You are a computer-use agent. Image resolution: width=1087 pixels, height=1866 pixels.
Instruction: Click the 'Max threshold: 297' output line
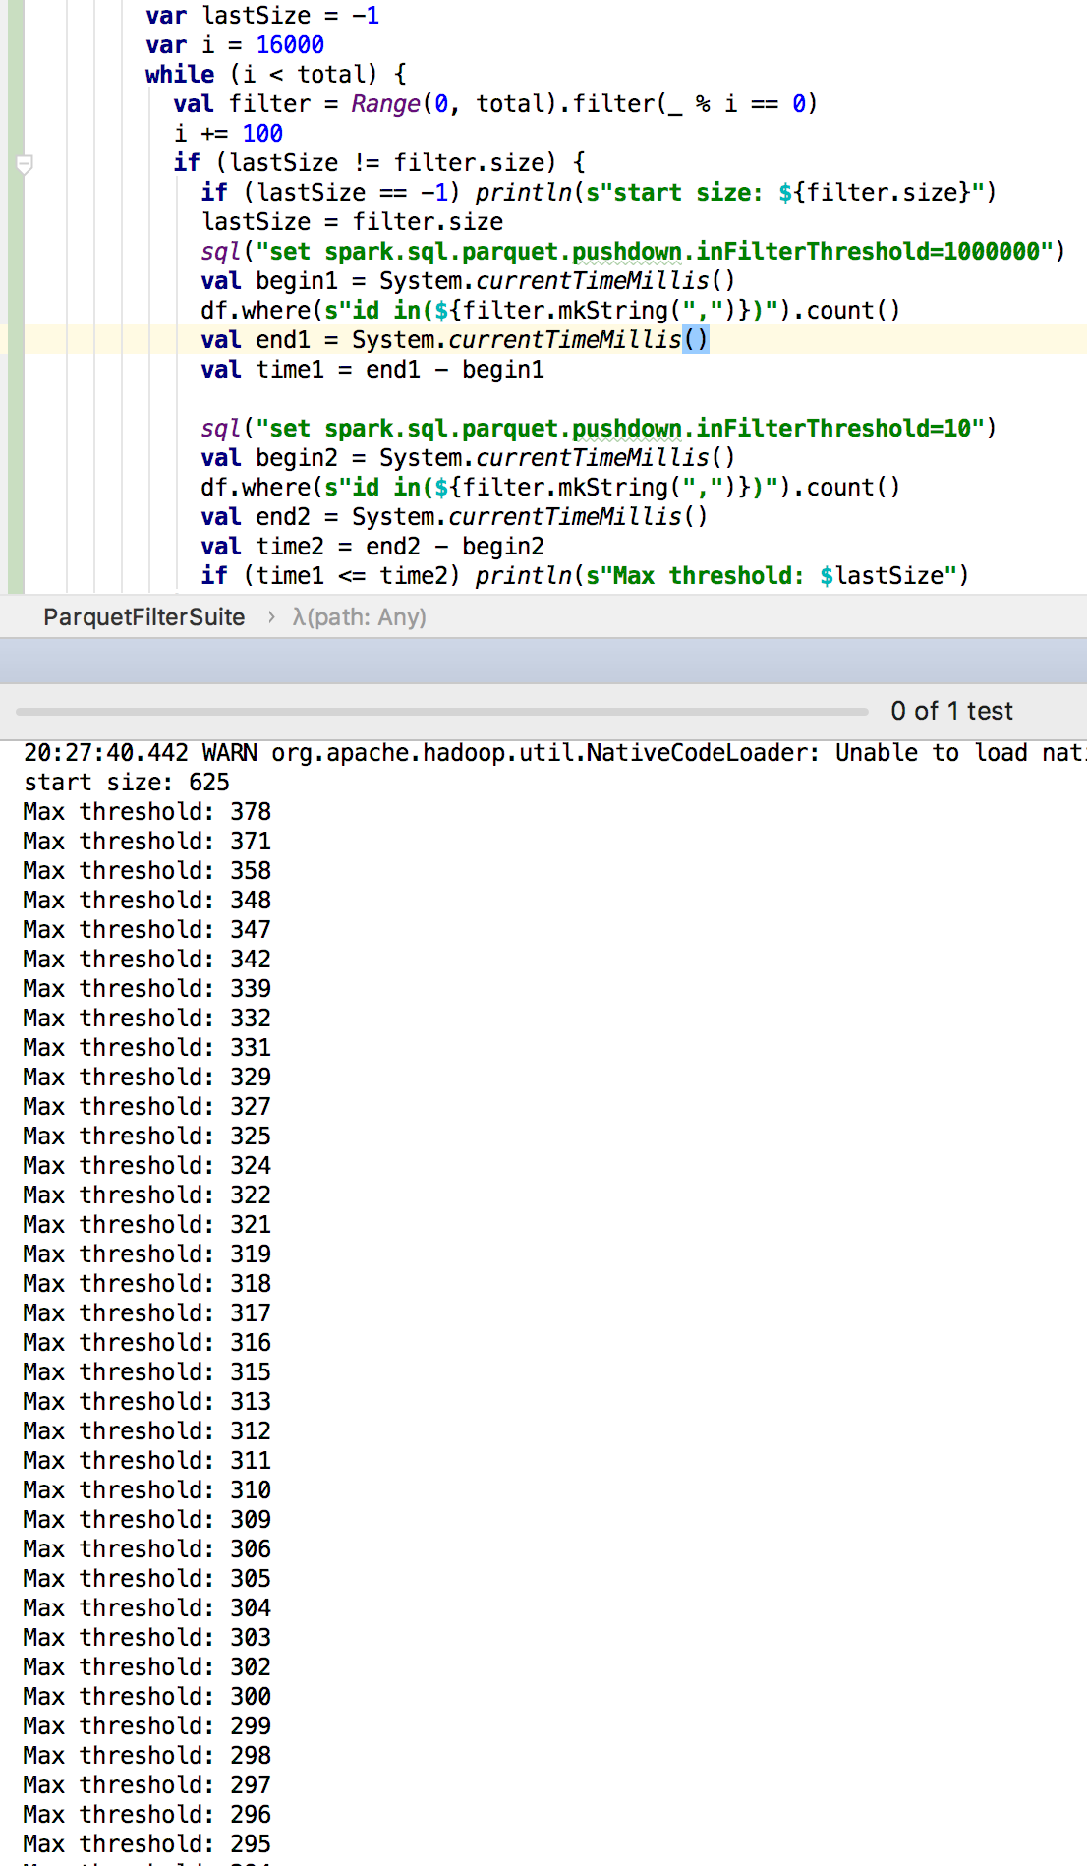click(x=147, y=1785)
